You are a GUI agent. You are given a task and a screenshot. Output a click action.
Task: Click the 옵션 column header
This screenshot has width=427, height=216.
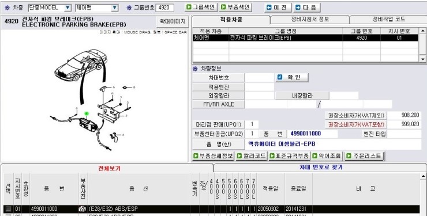pyautogui.click(x=139, y=189)
